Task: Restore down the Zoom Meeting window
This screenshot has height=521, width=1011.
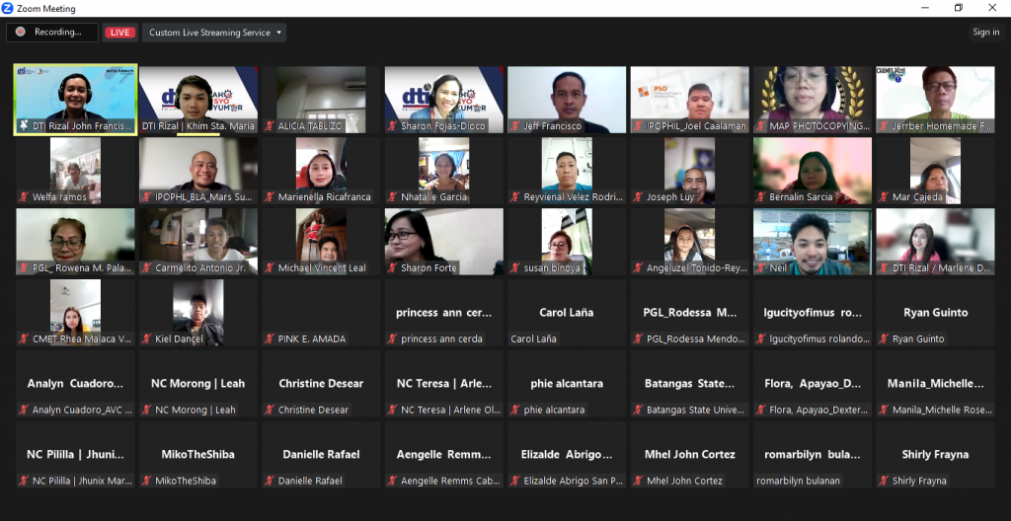Action: coord(958,8)
